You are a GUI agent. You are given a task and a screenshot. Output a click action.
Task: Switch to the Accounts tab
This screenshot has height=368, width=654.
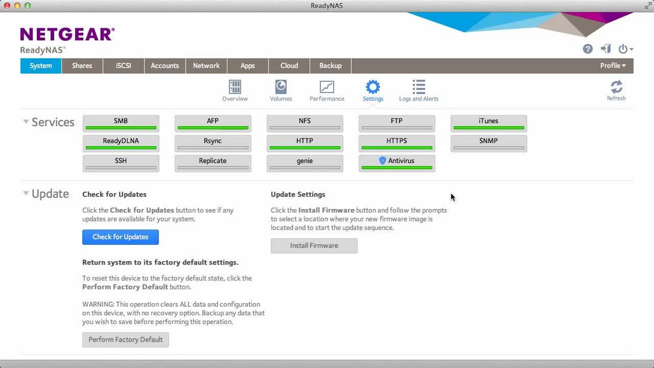pyautogui.click(x=165, y=65)
